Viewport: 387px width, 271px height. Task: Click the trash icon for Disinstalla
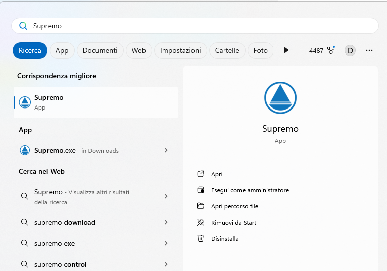(x=201, y=238)
